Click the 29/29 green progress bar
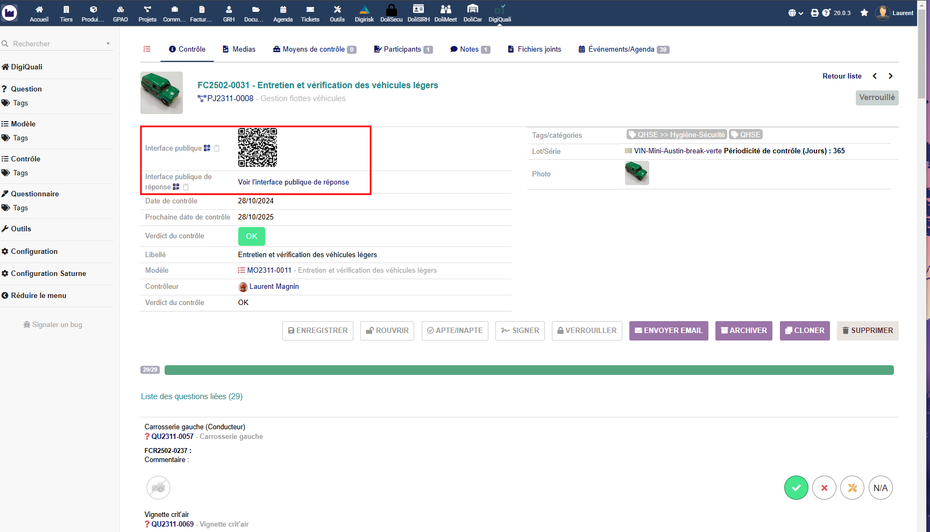Viewport: 930px width, 532px height. coord(529,370)
